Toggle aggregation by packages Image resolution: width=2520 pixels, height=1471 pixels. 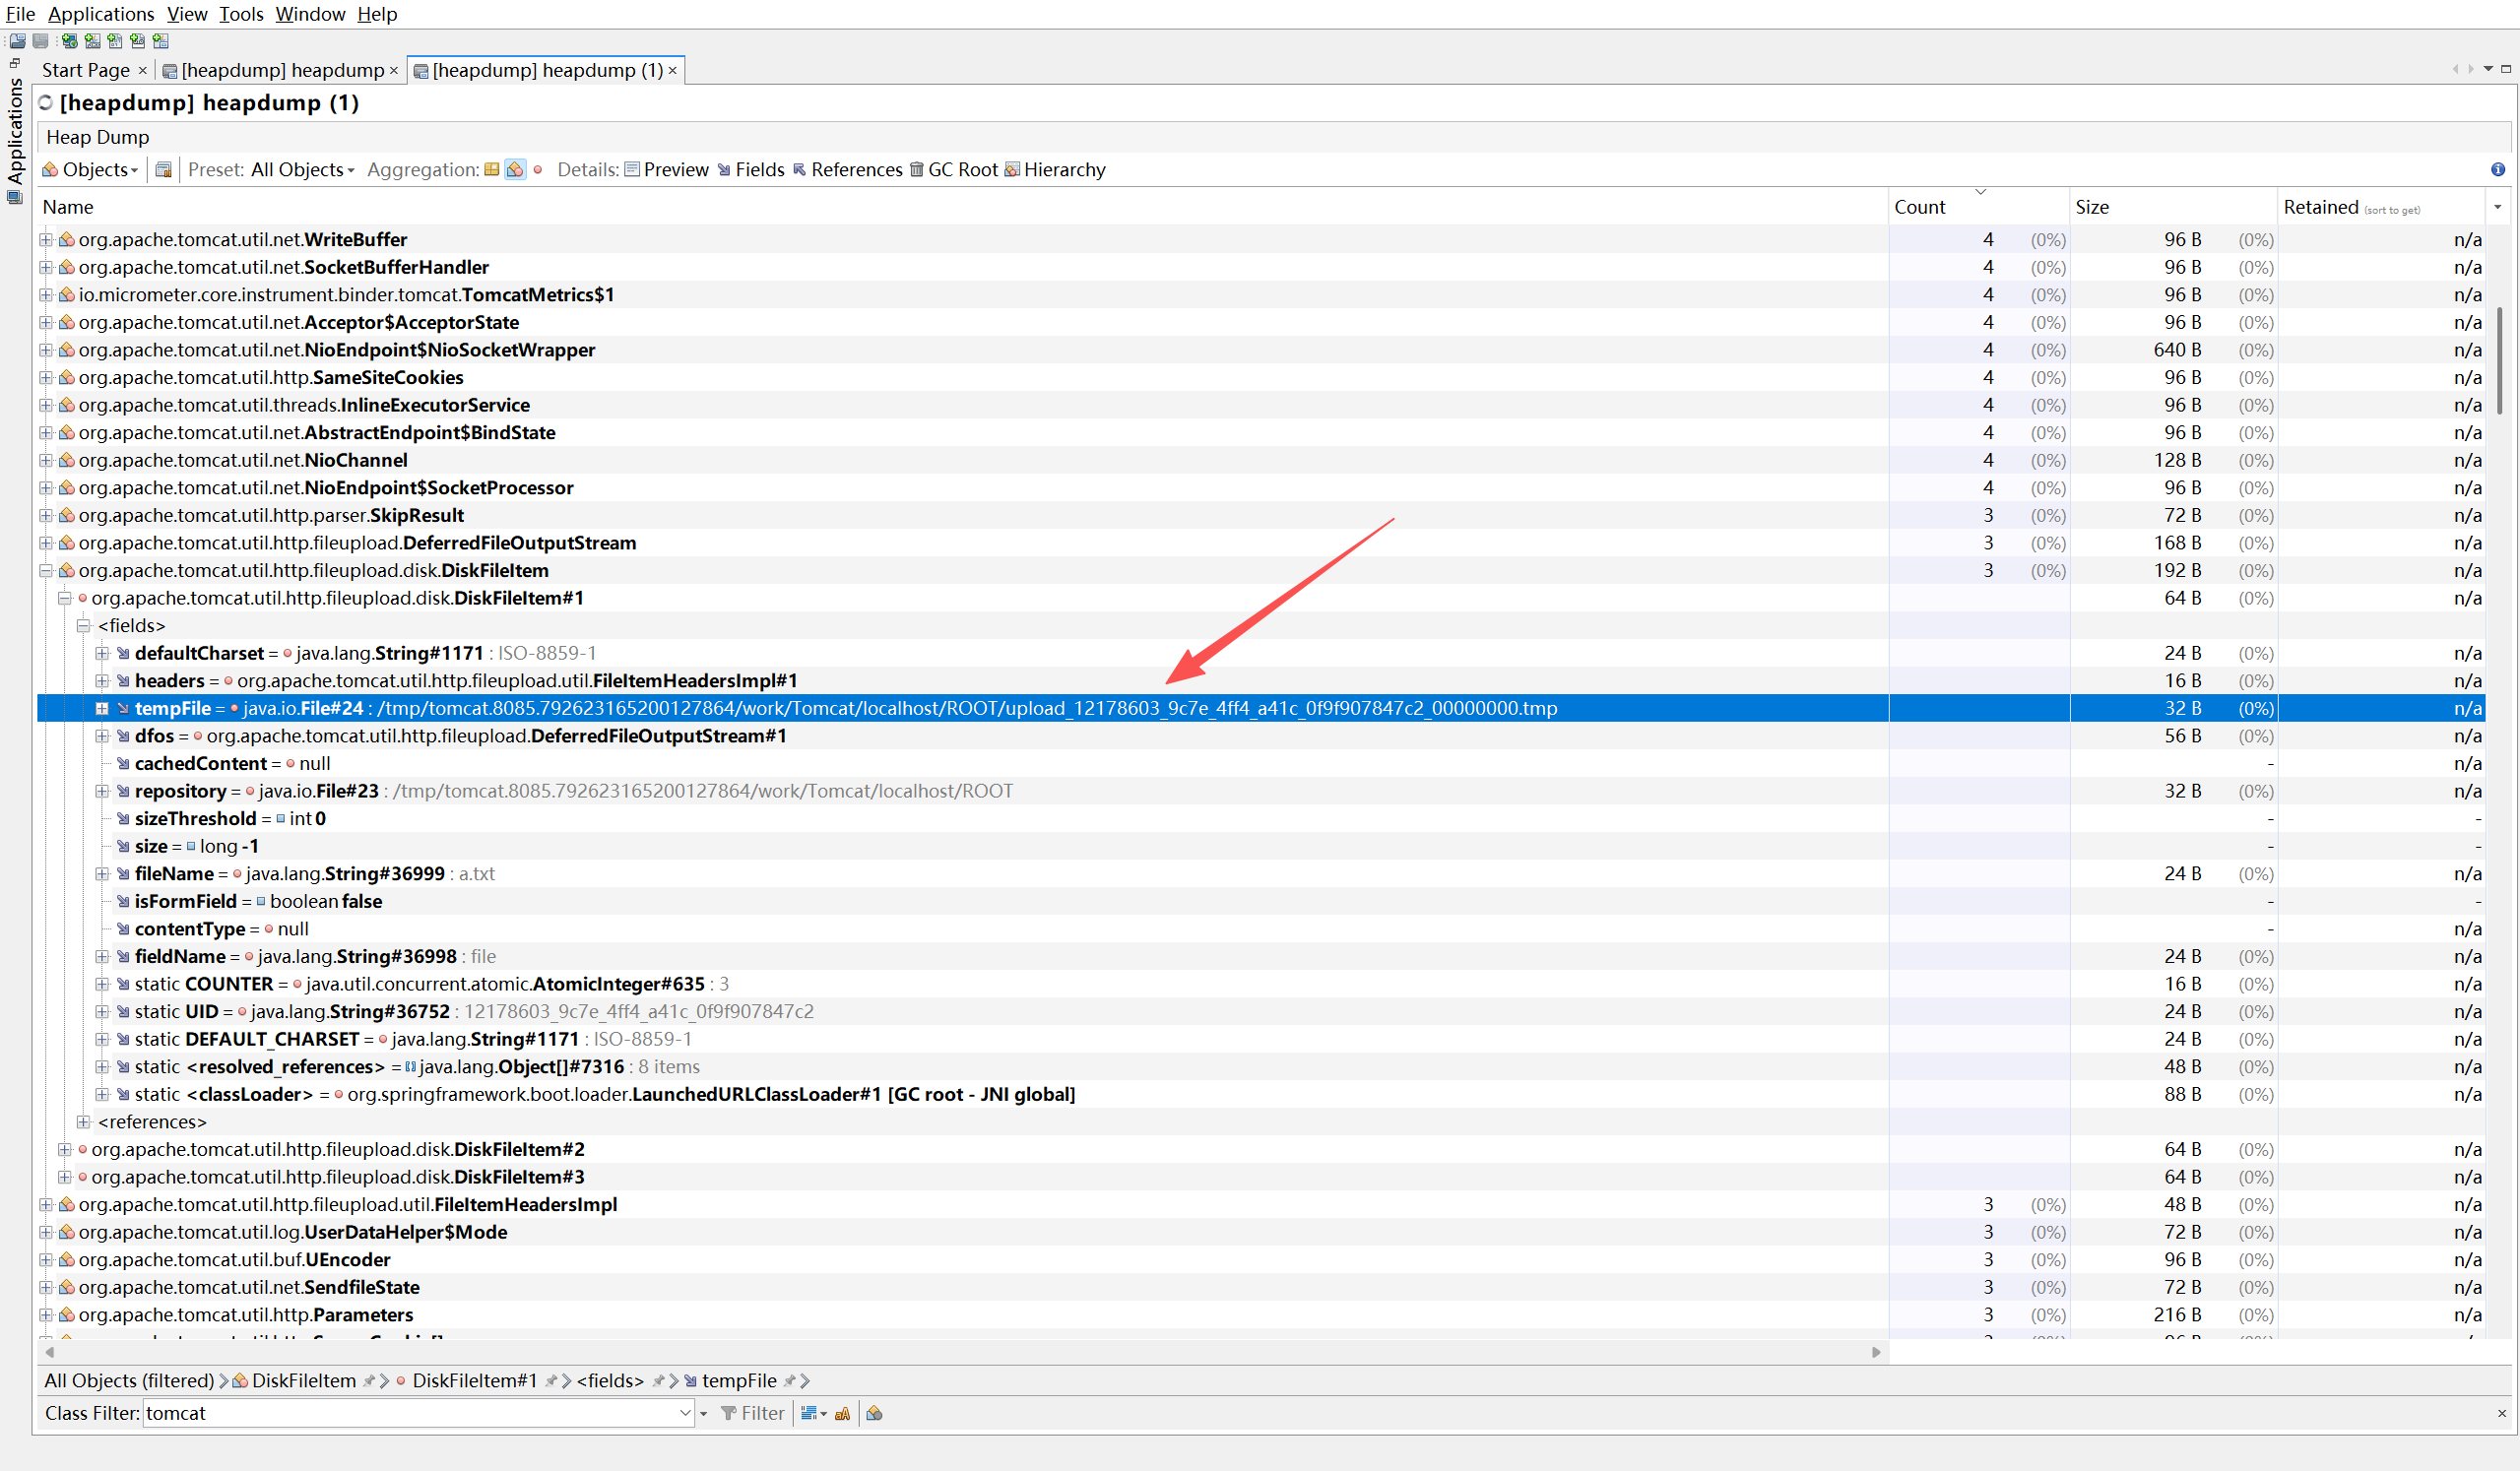pos(491,170)
